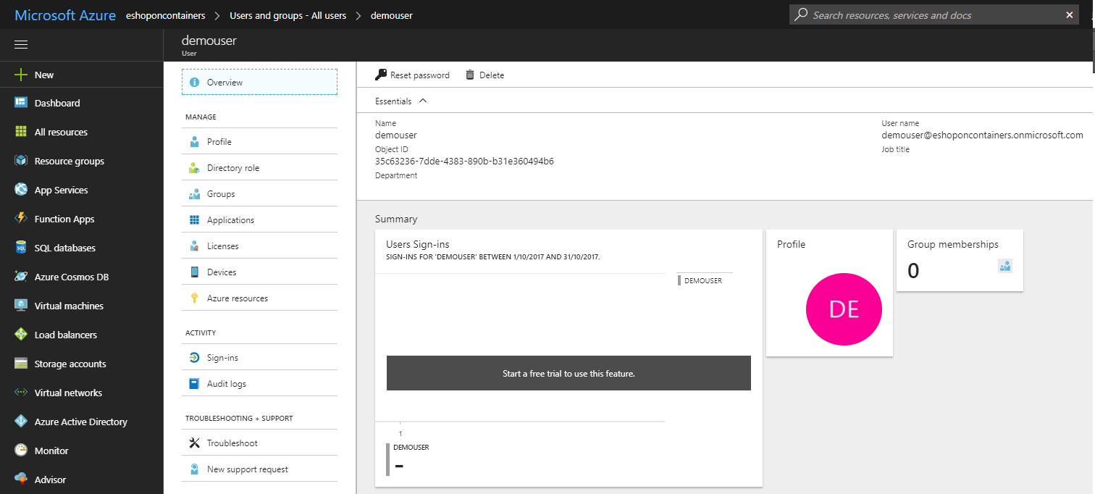The width and height of the screenshot is (1095, 494).
Task: Click the Devices tablet icon
Action: [x=194, y=272]
